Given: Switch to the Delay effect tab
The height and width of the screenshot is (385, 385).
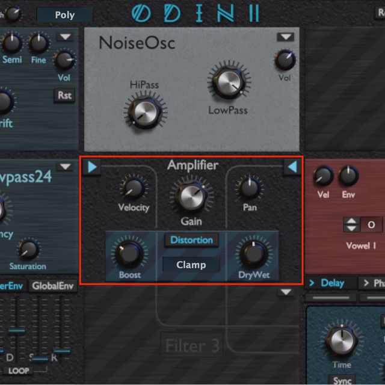Looking at the screenshot, I should tap(330, 283).
